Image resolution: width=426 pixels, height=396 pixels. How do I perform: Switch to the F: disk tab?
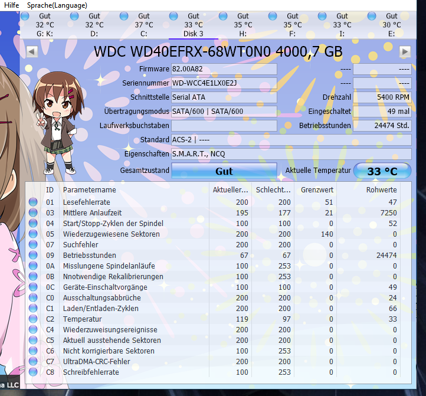tap(293, 25)
